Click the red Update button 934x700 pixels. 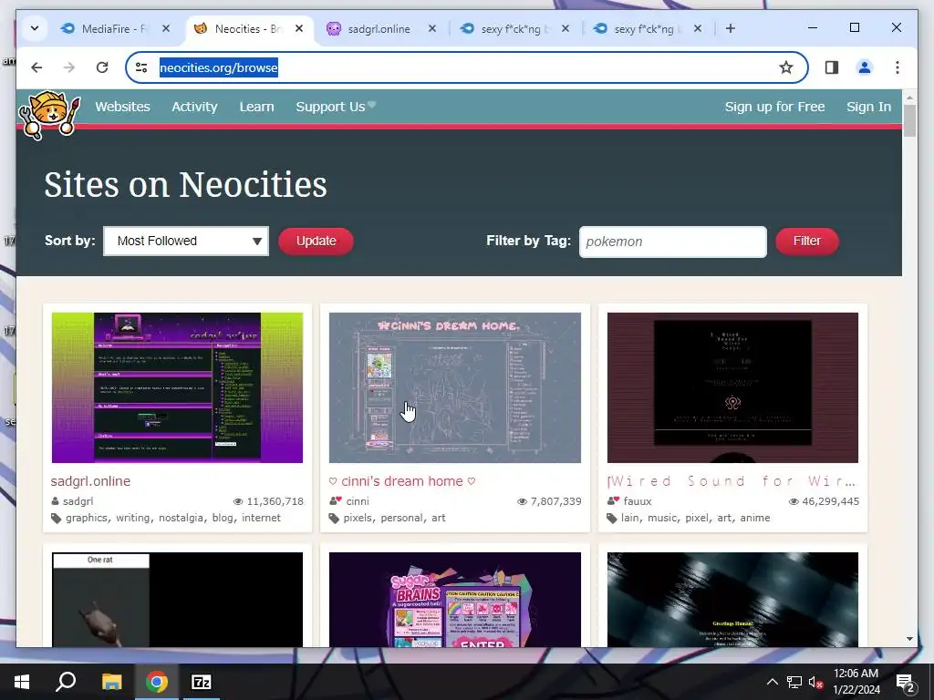coord(317,241)
